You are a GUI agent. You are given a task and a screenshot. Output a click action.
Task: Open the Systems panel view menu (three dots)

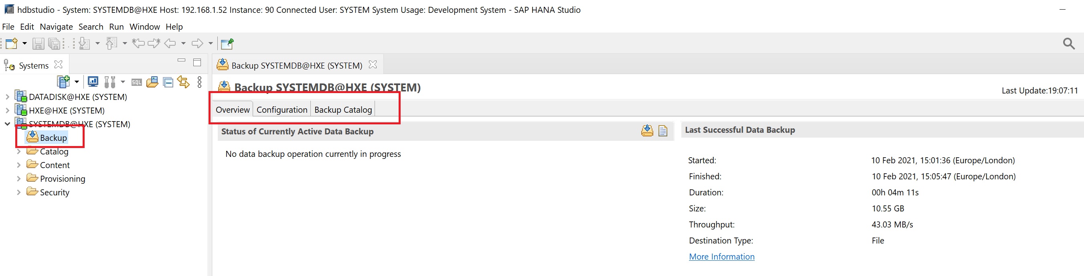[x=199, y=81]
